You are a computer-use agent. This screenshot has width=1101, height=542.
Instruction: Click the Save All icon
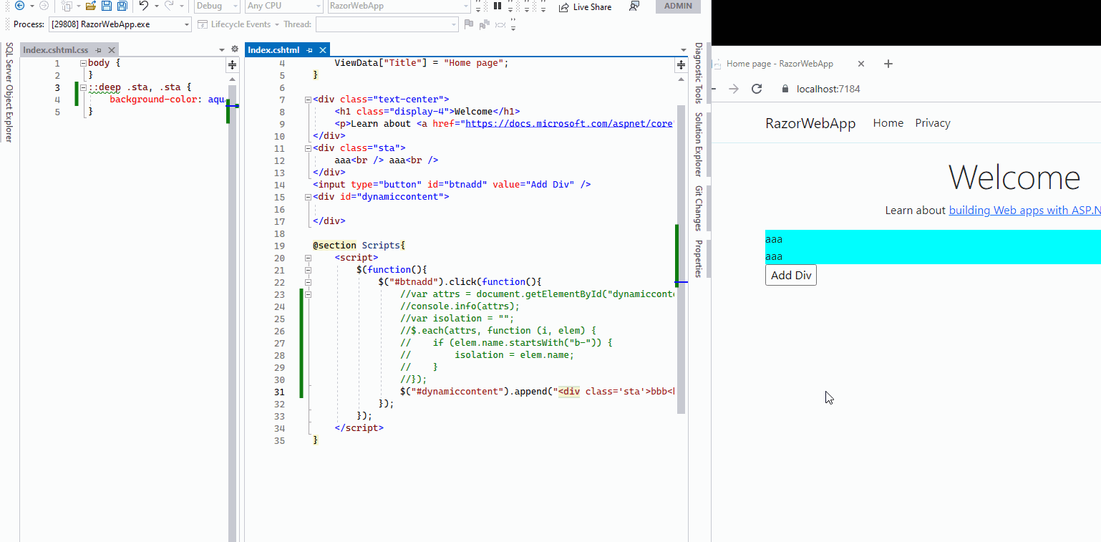pyautogui.click(x=122, y=6)
